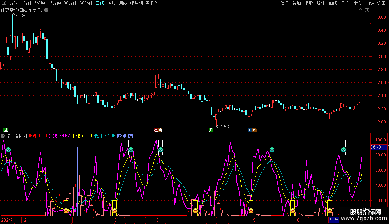Toggle the left sidebar panel icon
The image size is (389, 224).
click(x=4, y=3)
